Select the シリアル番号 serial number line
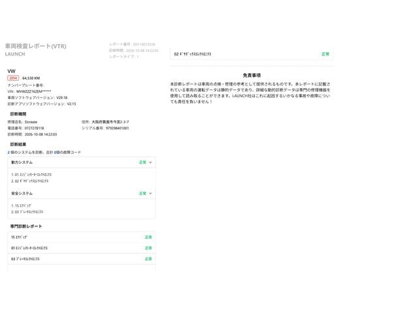418x313 pixels. 105,128
